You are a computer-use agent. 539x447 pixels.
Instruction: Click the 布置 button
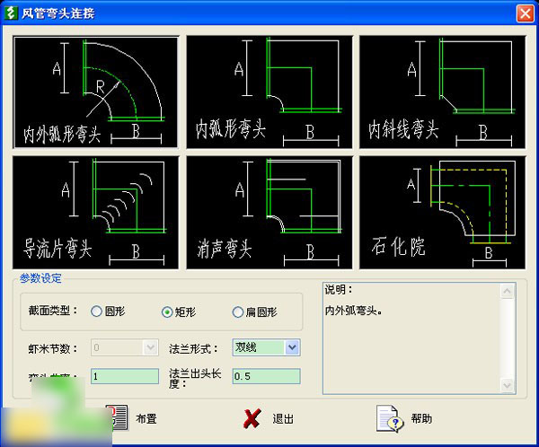click(x=146, y=419)
